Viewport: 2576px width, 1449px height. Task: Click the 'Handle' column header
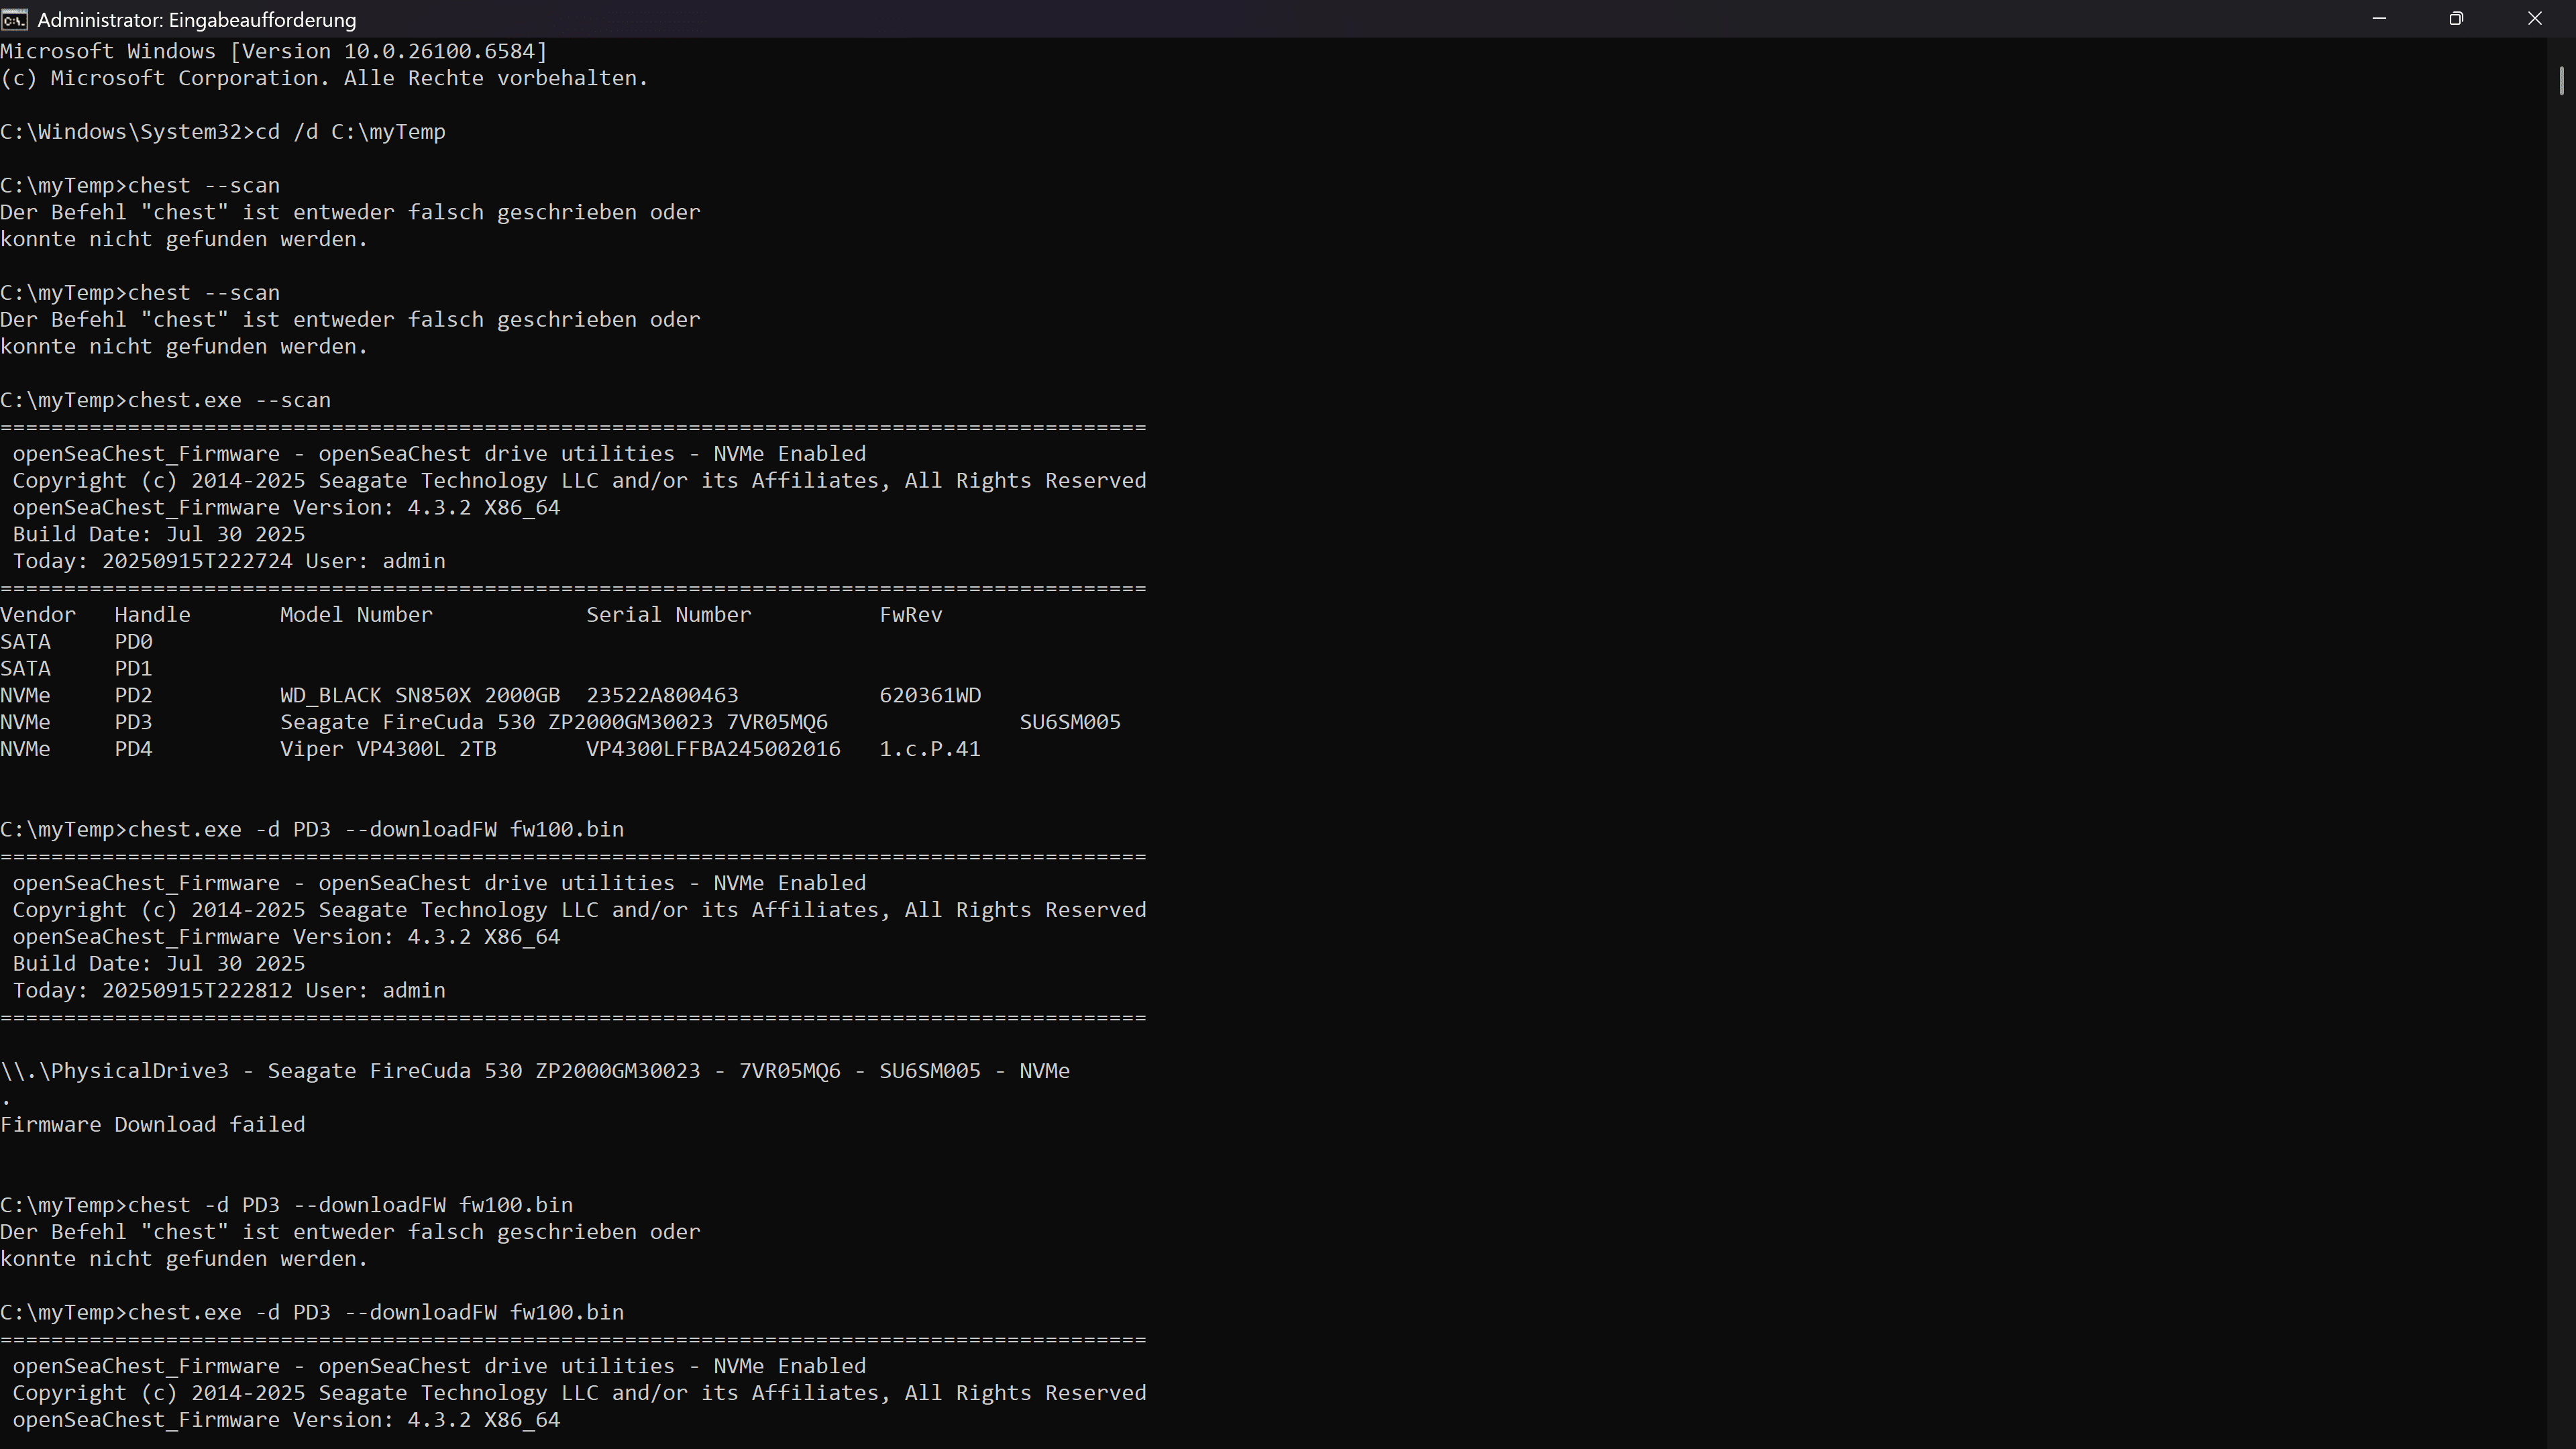(152, 615)
